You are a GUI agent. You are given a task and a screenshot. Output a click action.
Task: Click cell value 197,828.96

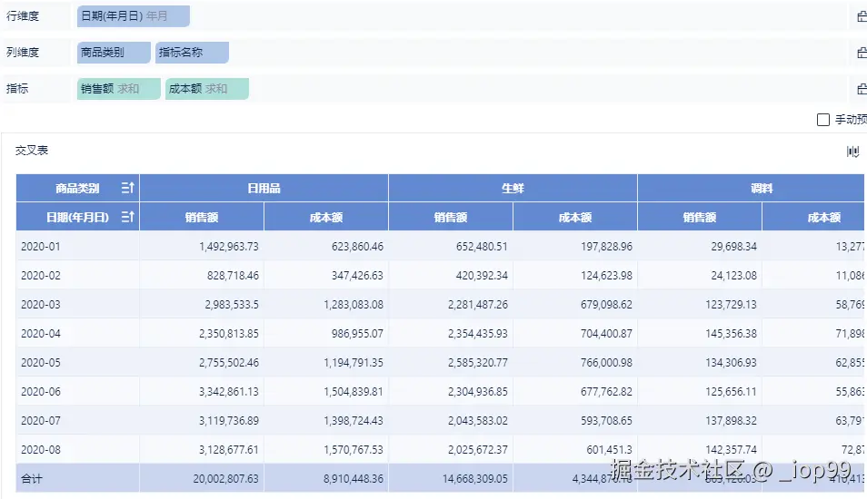(x=606, y=246)
